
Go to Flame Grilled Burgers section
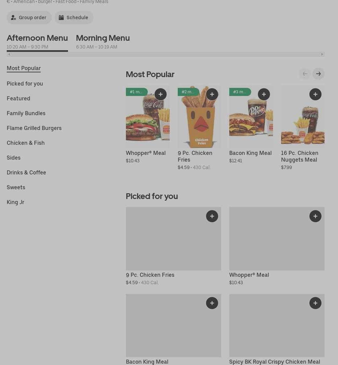point(34,128)
